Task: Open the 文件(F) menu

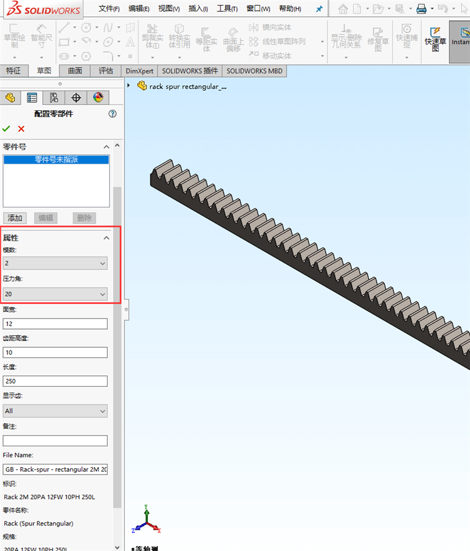Action: pos(109,9)
